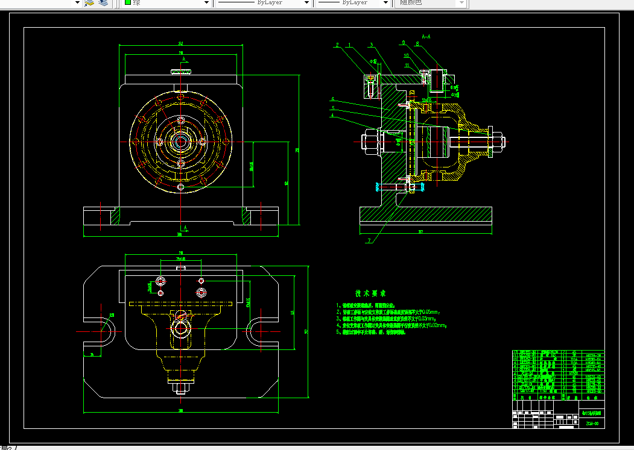634x450 pixels.
Task: Select balloon number 7 below section view
Action: [369, 241]
